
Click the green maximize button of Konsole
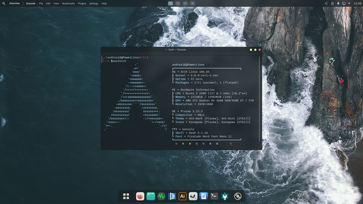pyautogui.click(x=255, y=50)
